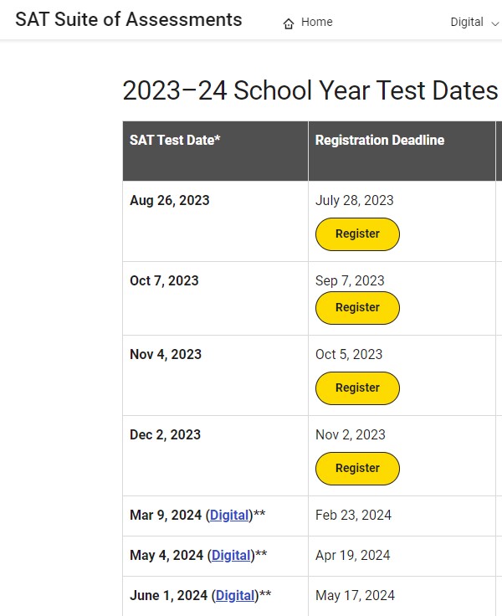Open the Digital navigation menu
Image resolution: width=502 pixels, height=616 pixels.
click(x=474, y=23)
